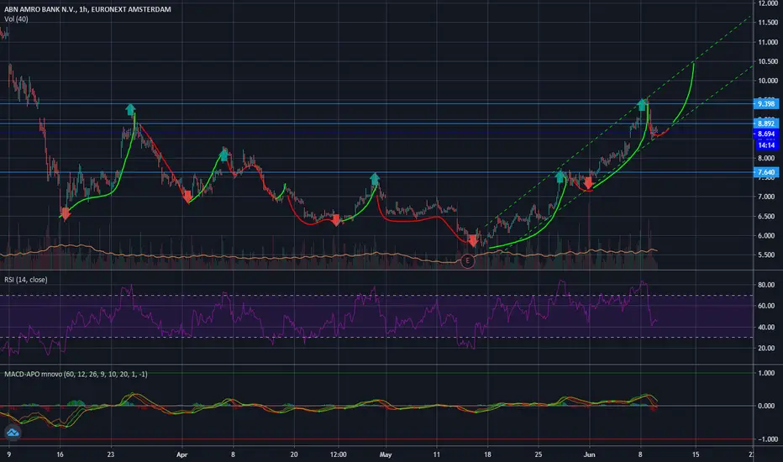Click the 14:14 countdown timer label
The width and height of the screenshot is (783, 462).
766,144
